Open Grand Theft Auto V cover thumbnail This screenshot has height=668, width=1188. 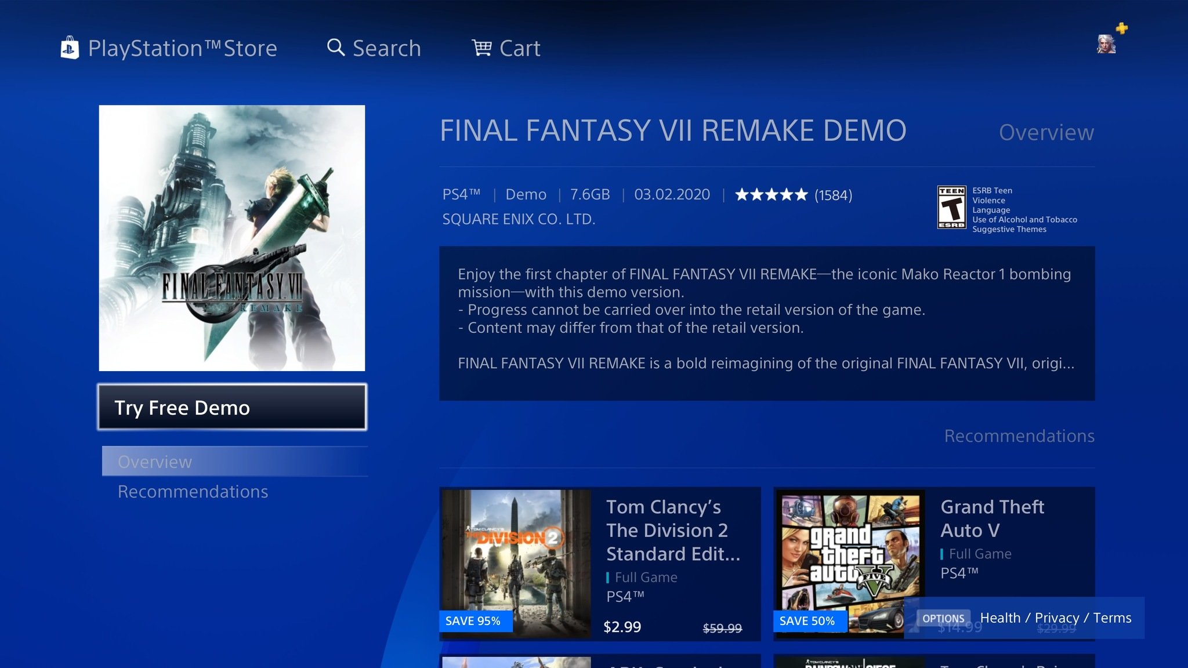850,563
